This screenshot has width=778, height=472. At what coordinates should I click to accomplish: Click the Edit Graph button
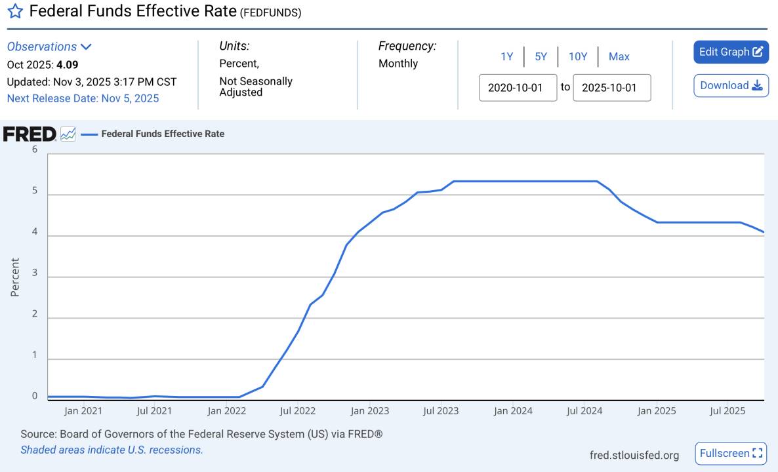731,52
